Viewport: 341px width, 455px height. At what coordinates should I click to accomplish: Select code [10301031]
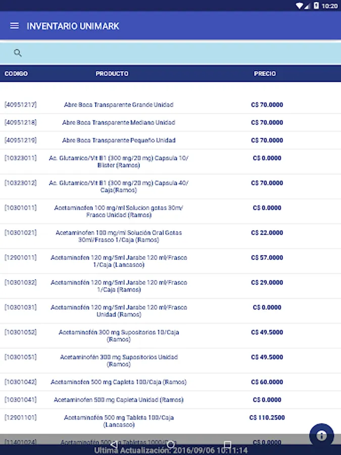click(x=21, y=307)
